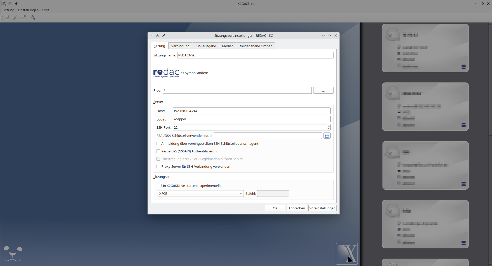Open the hamburger menu on the top session card
Screen dimensions: 492x266
pos(464,67)
